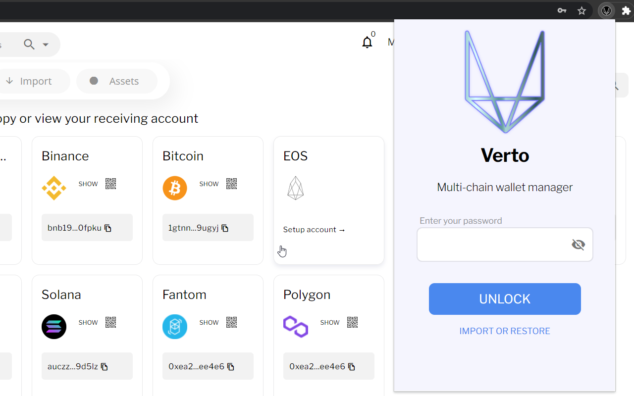Click the UNLOCK button
The image size is (634, 396).
click(505, 299)
